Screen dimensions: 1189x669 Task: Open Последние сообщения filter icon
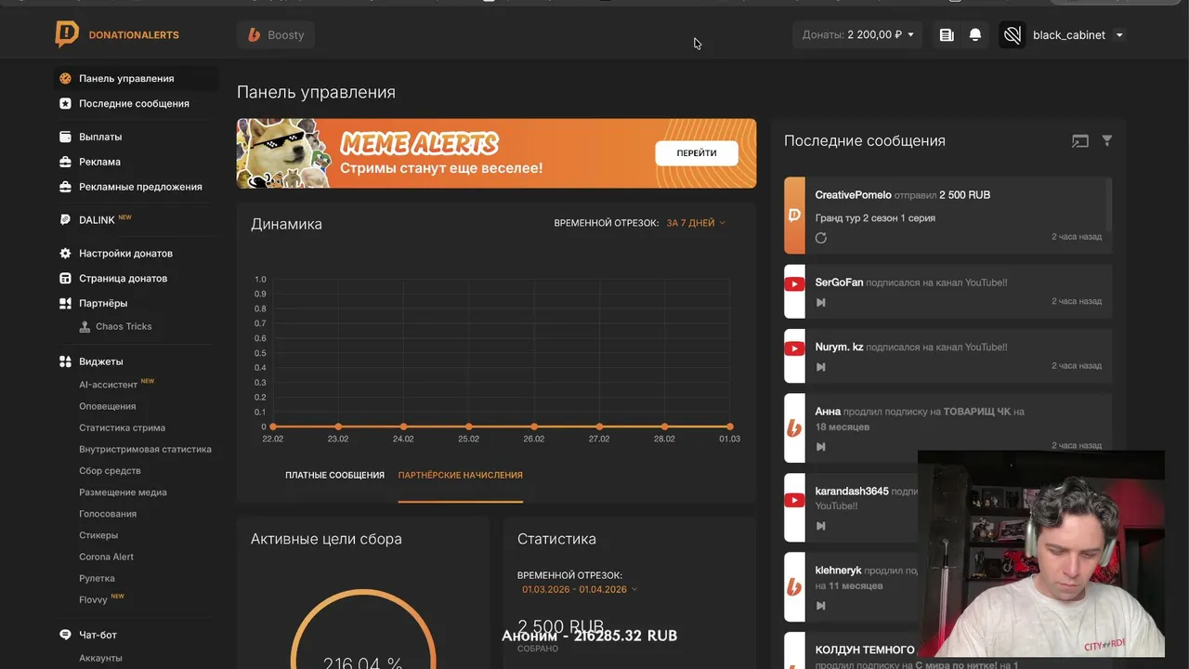[x=1107, y=140]
